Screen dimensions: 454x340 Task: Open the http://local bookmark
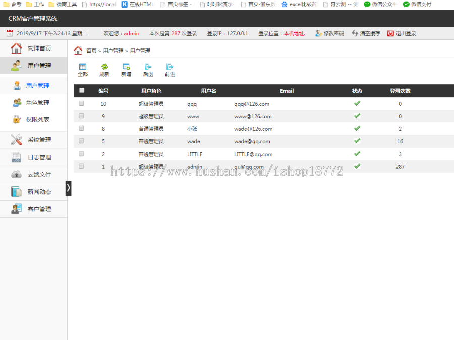click(99, 4)
